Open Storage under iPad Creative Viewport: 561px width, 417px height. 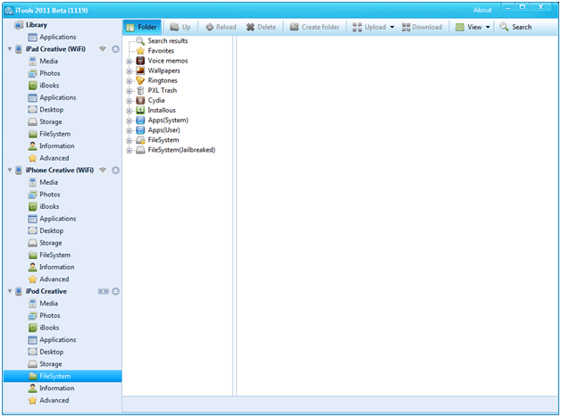click(x=50, y=122)
